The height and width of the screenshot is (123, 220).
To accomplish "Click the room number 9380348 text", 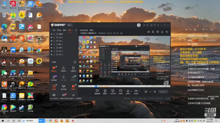I will point(109,33).
